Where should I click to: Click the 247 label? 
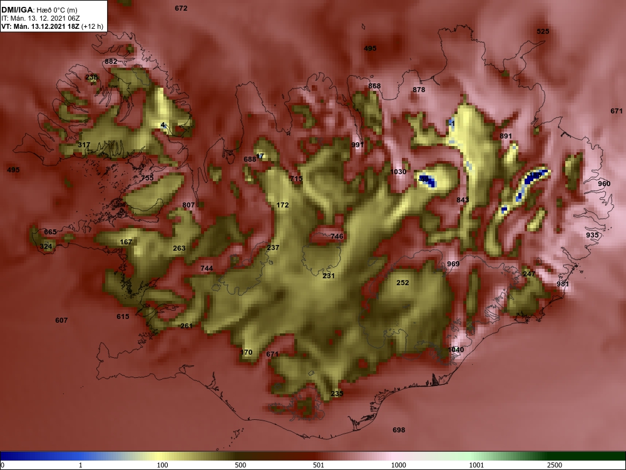(529, 274)
